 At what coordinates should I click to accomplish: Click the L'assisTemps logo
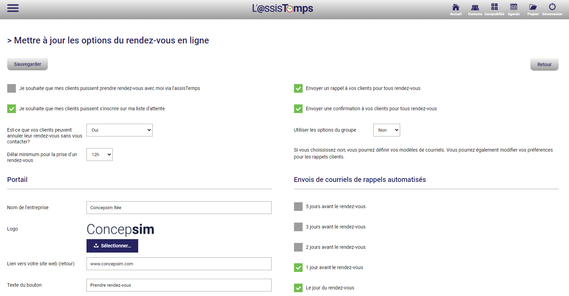(x=282, y=8)
